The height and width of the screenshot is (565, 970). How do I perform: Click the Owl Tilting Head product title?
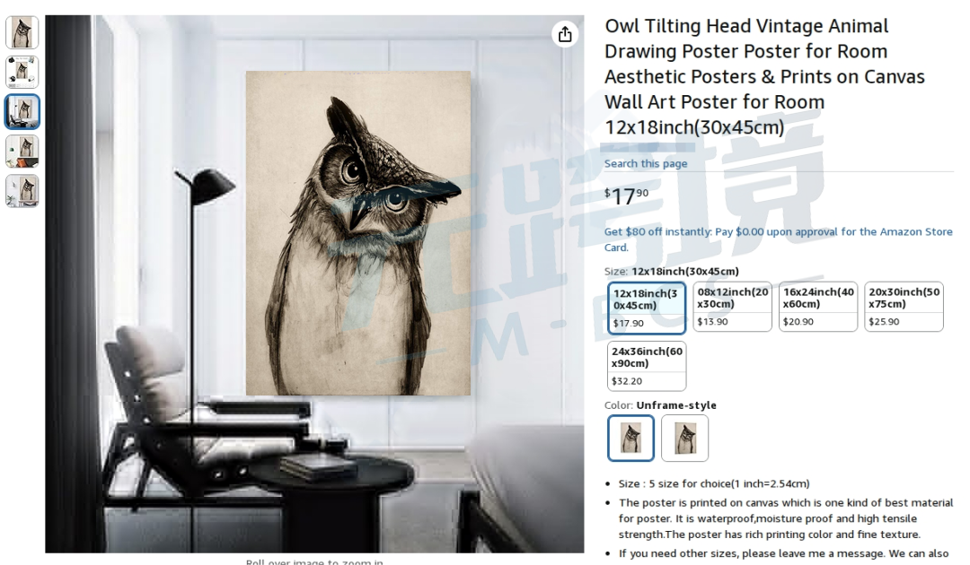(764, 76)
